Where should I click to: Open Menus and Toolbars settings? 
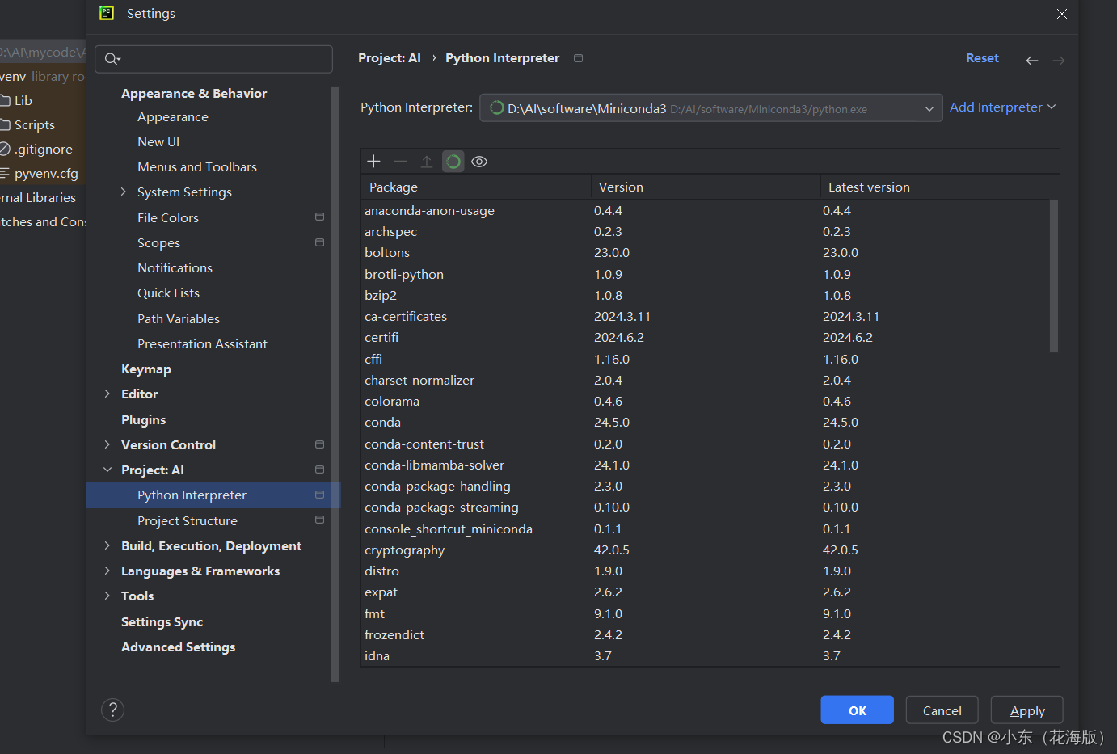(x=197, y=167)
